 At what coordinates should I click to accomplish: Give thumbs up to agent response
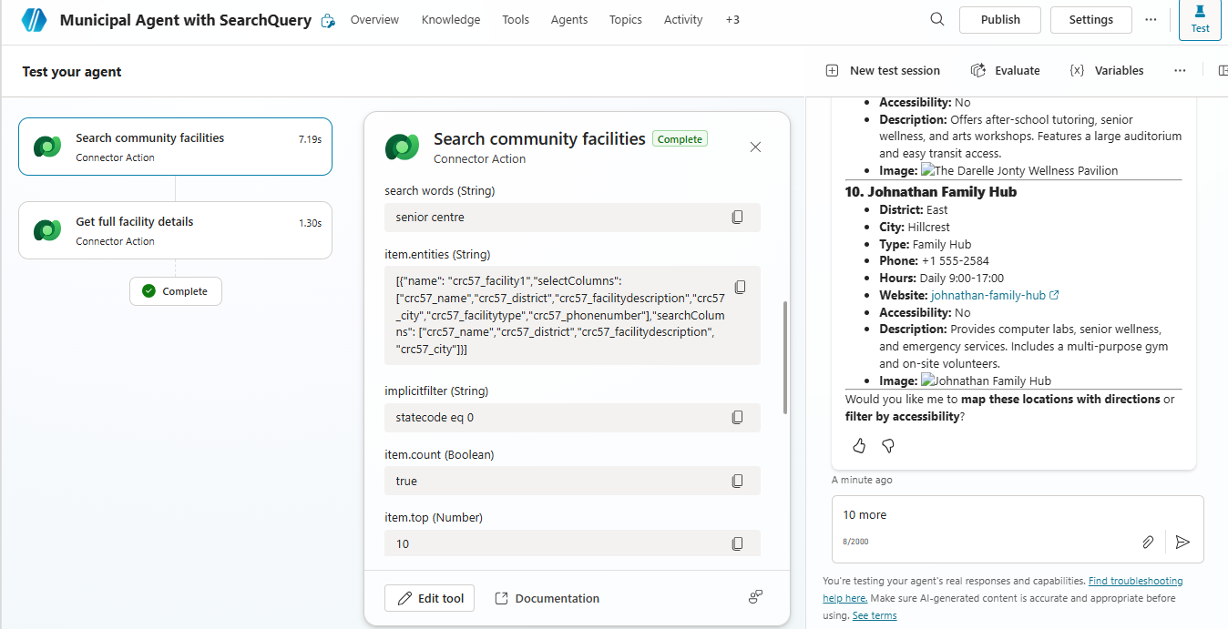[x=859, y=446]
